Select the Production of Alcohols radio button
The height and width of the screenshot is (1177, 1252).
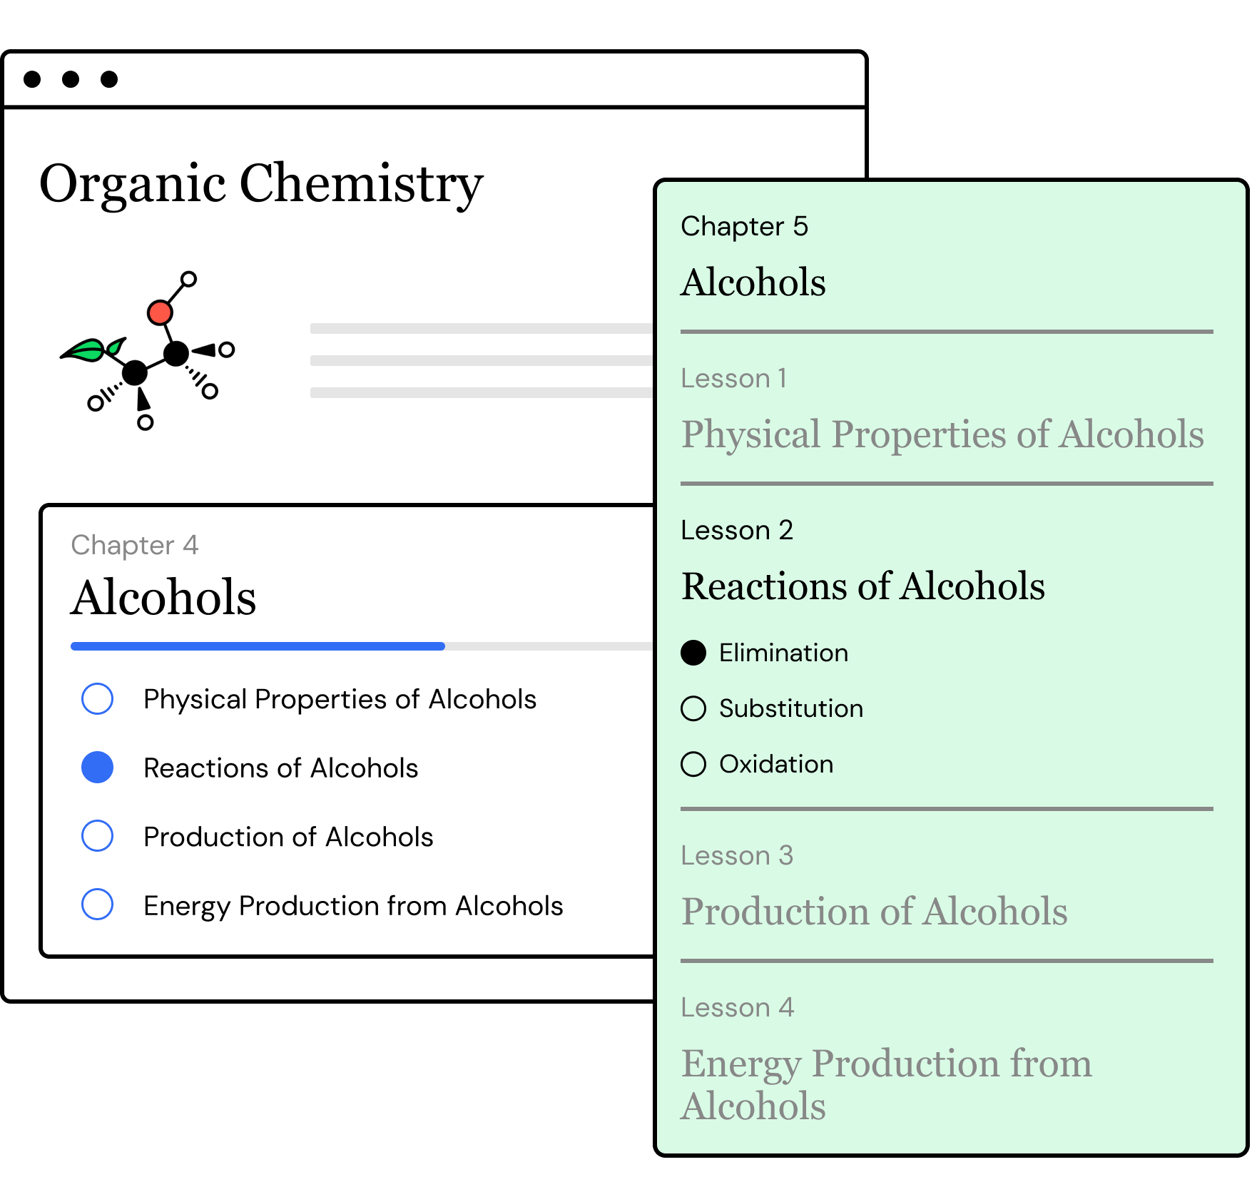[98, 836]
